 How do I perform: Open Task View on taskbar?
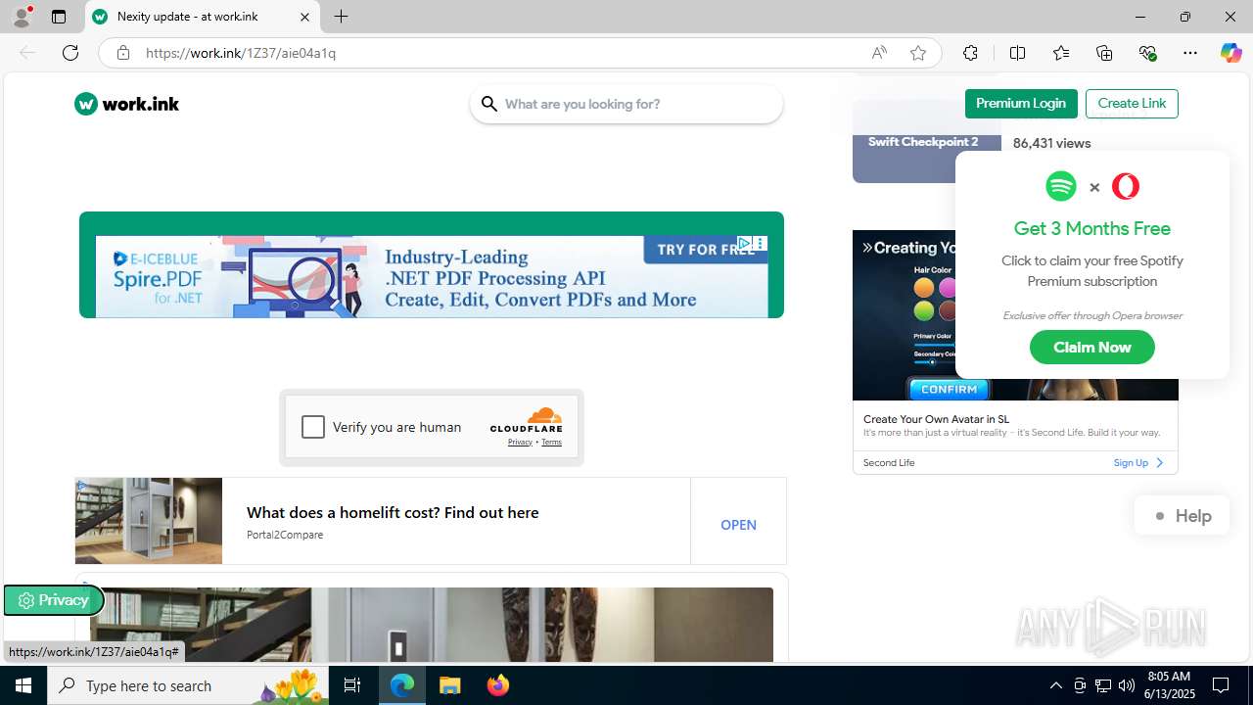(x=352, y=685)
